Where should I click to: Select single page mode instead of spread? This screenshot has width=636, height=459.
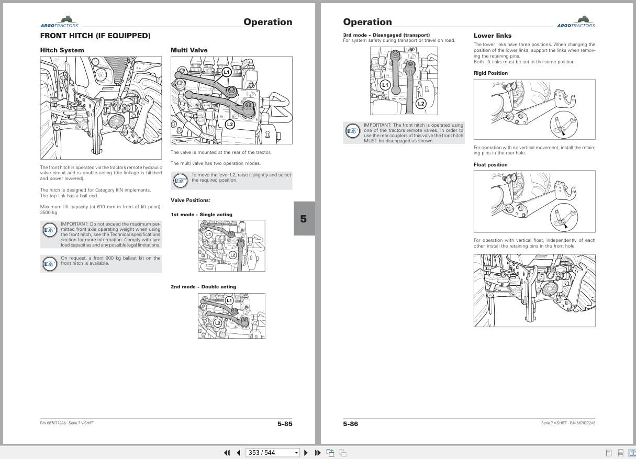608,452
